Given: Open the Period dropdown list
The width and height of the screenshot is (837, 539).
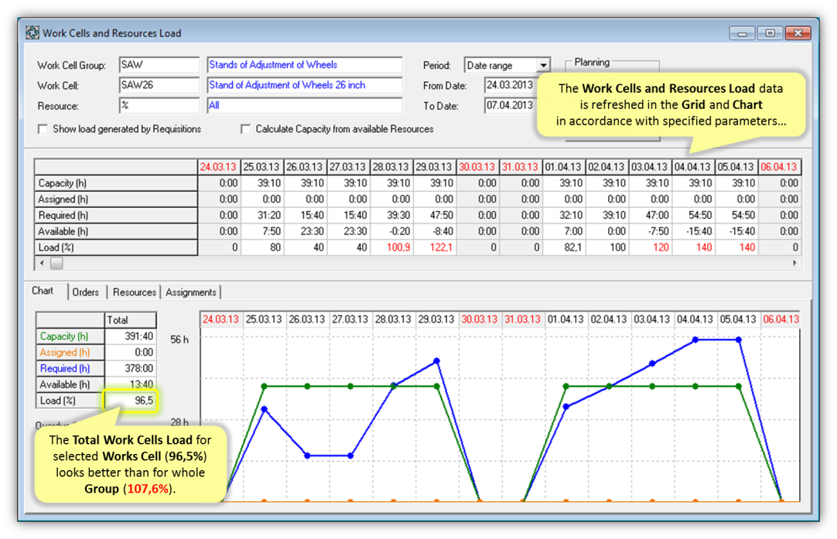Looking at the screenshot, I should [543, 66].
